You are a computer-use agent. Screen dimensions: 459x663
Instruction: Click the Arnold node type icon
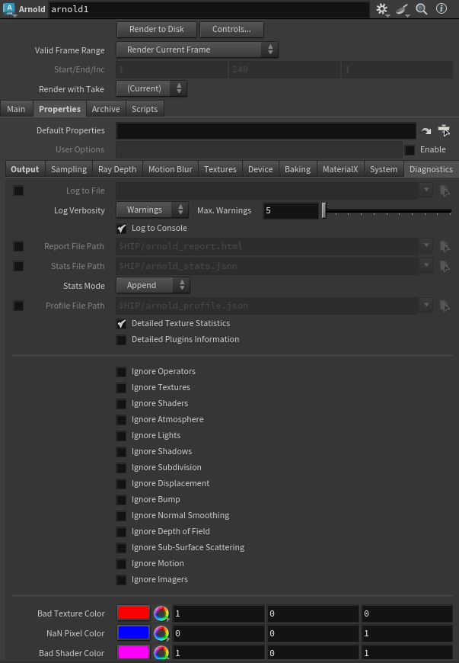tap(9, 9)
